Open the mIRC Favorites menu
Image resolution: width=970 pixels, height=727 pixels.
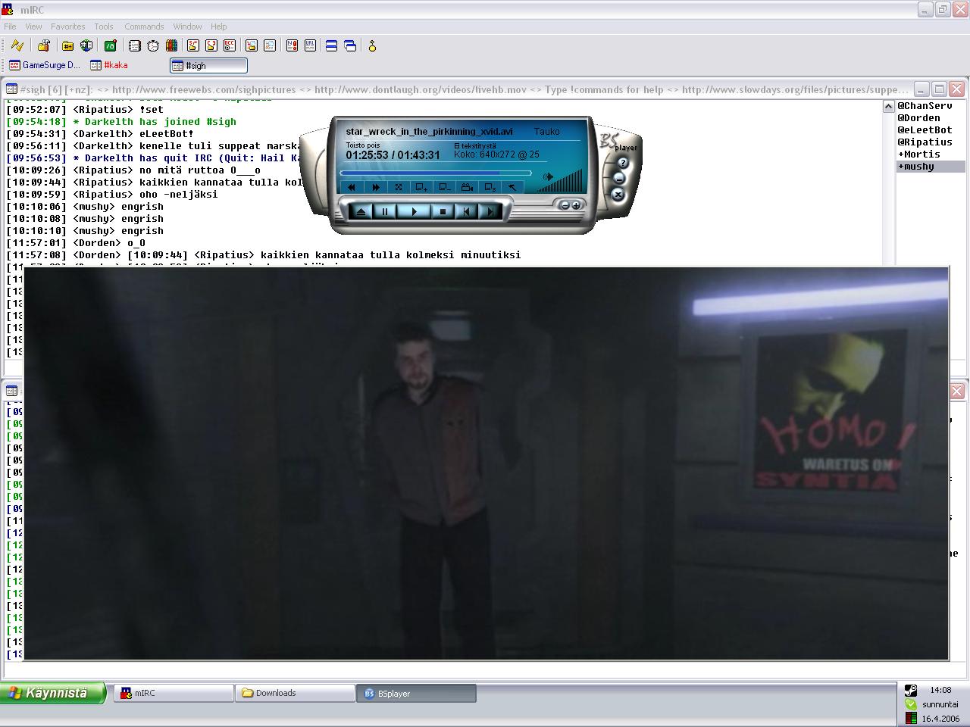click(x=68, y=27)
